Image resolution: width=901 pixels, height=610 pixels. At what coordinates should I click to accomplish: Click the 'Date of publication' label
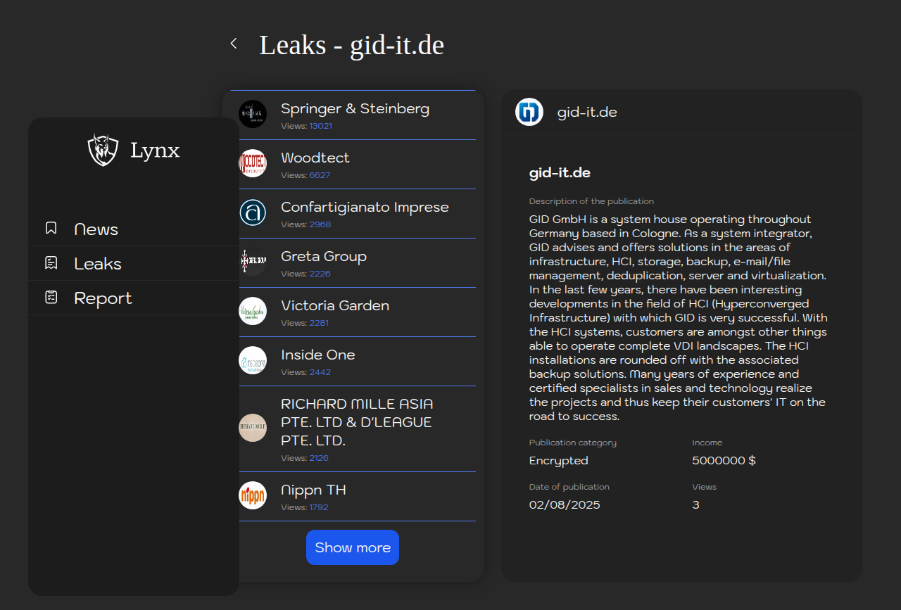569,487
